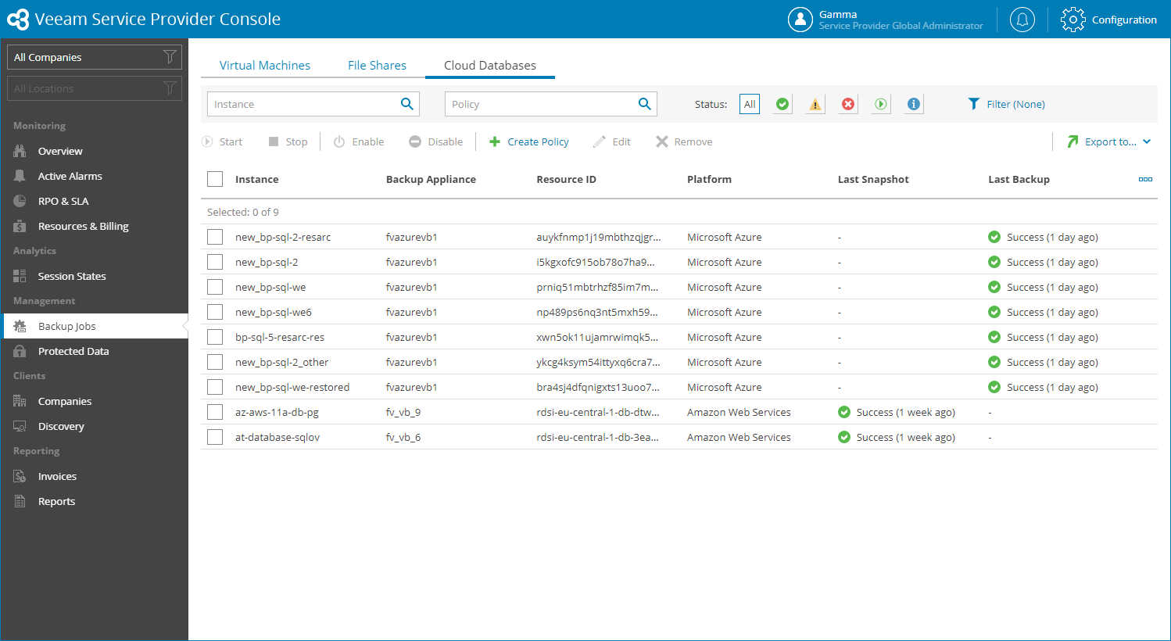Check the new_bp-sql-2_other row checkbox
The height and width of the screenshot is (641, 1171).
coord(215,362)
